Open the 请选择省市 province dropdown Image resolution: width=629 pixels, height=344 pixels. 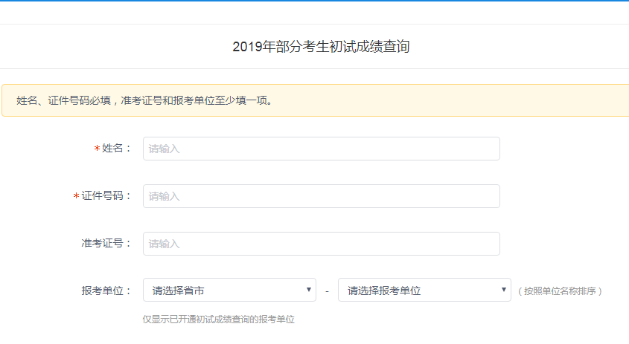[223, 291]
